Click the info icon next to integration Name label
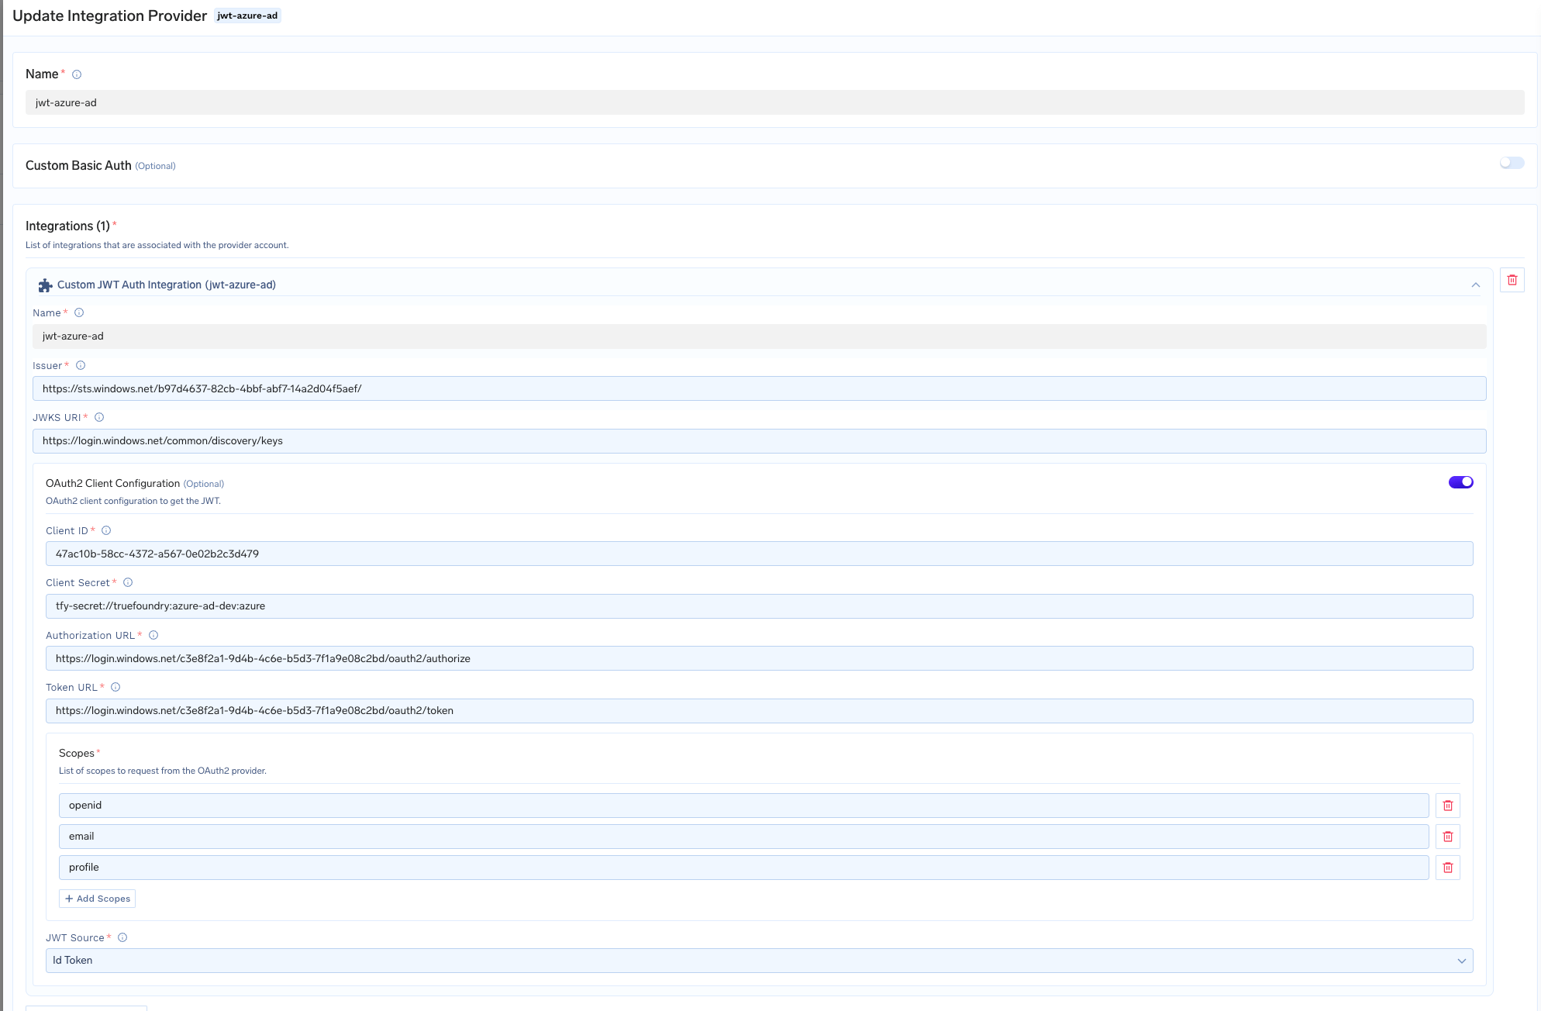 (x=79, y=313)
